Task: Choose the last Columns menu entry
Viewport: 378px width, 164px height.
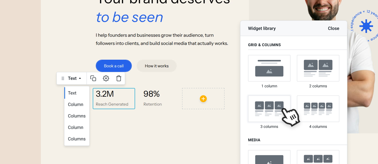Action: pyautogui.click(x=77, y=139)
